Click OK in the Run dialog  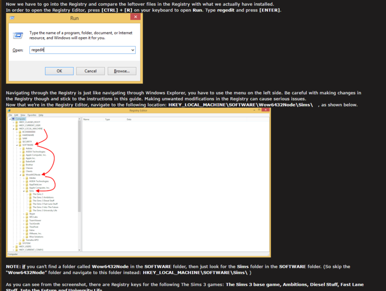59,71
